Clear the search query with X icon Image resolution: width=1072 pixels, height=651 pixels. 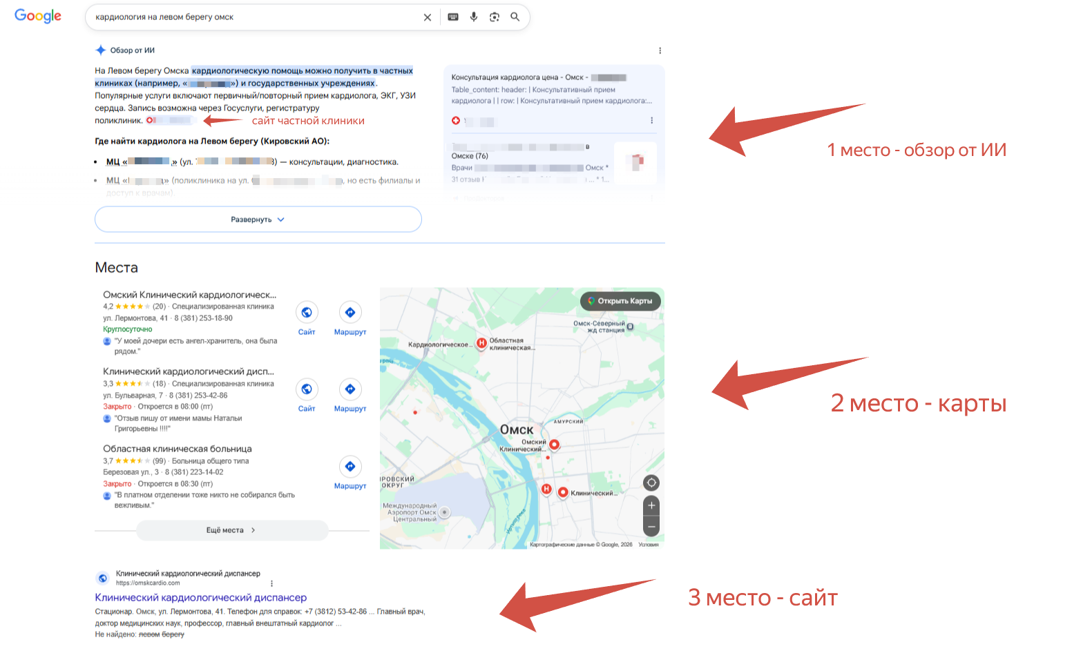[428, 17]
